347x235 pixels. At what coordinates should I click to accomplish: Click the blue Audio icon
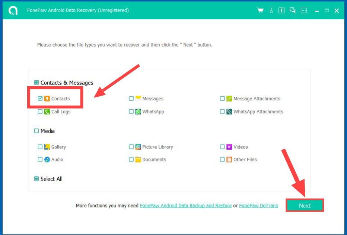47,160
